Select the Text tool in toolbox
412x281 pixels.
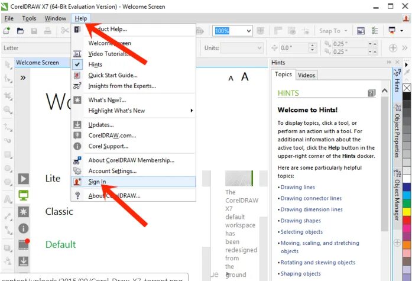[8, 199]
